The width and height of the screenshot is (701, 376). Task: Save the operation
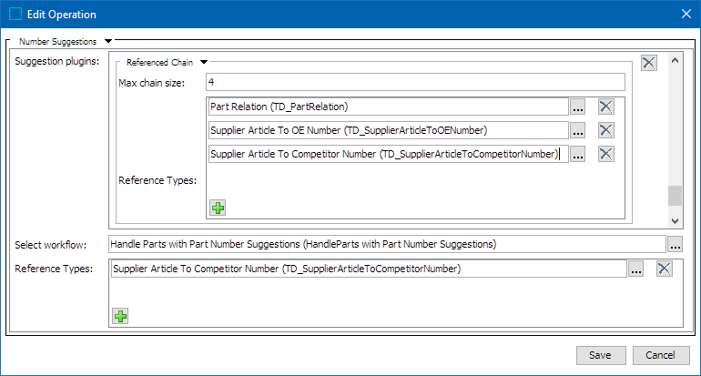601,355
